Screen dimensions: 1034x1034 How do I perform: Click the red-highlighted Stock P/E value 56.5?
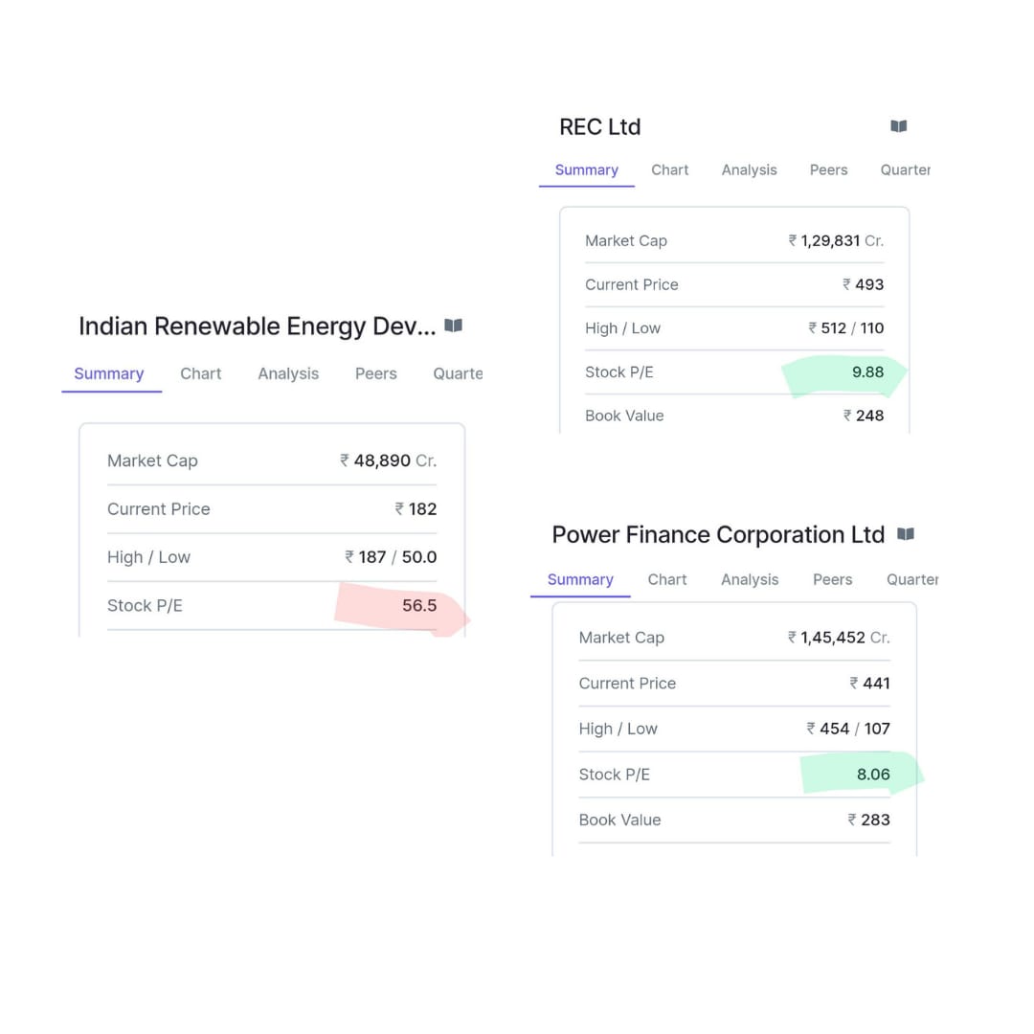pyautogui.click(x=419, y=605)
